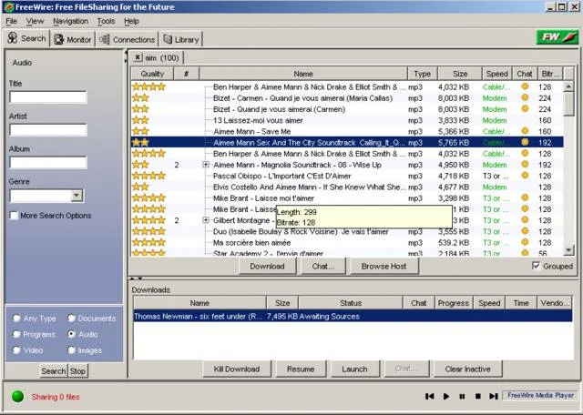Sort results by Name column

point(303,74)
